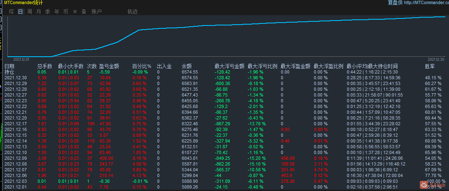The image size is (449, 191).
Task: Click floating profit ratio 8.18 %
Action: (320, 158)
